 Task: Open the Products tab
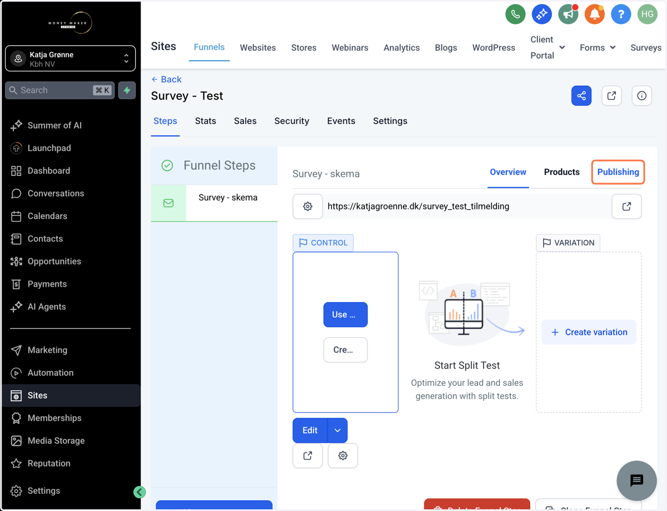562,172
